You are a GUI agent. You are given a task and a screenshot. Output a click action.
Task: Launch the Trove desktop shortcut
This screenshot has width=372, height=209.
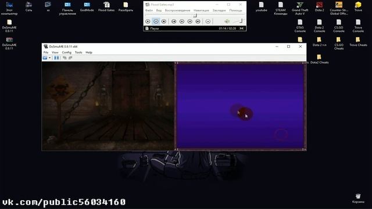pos(358,6)
